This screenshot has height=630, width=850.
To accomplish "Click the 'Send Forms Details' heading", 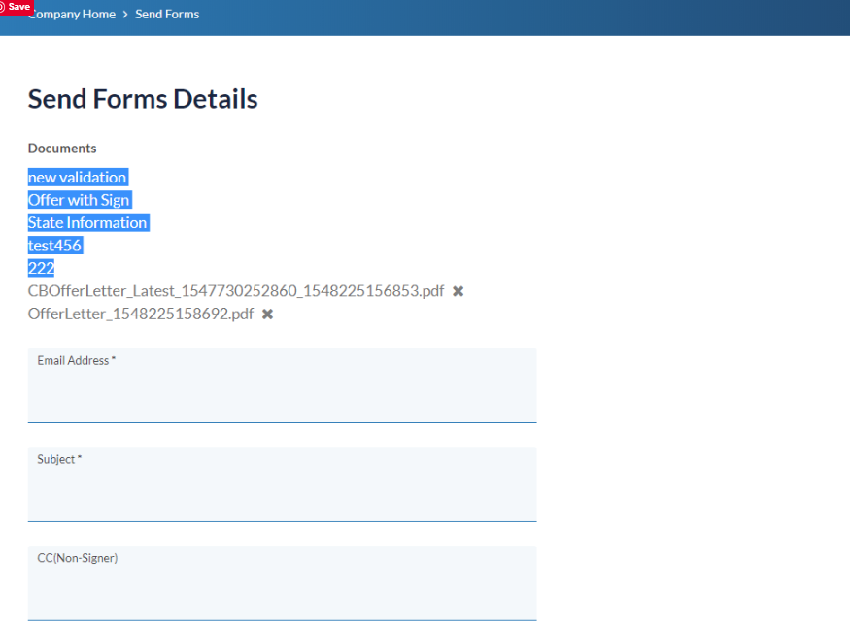I will 143,99.
